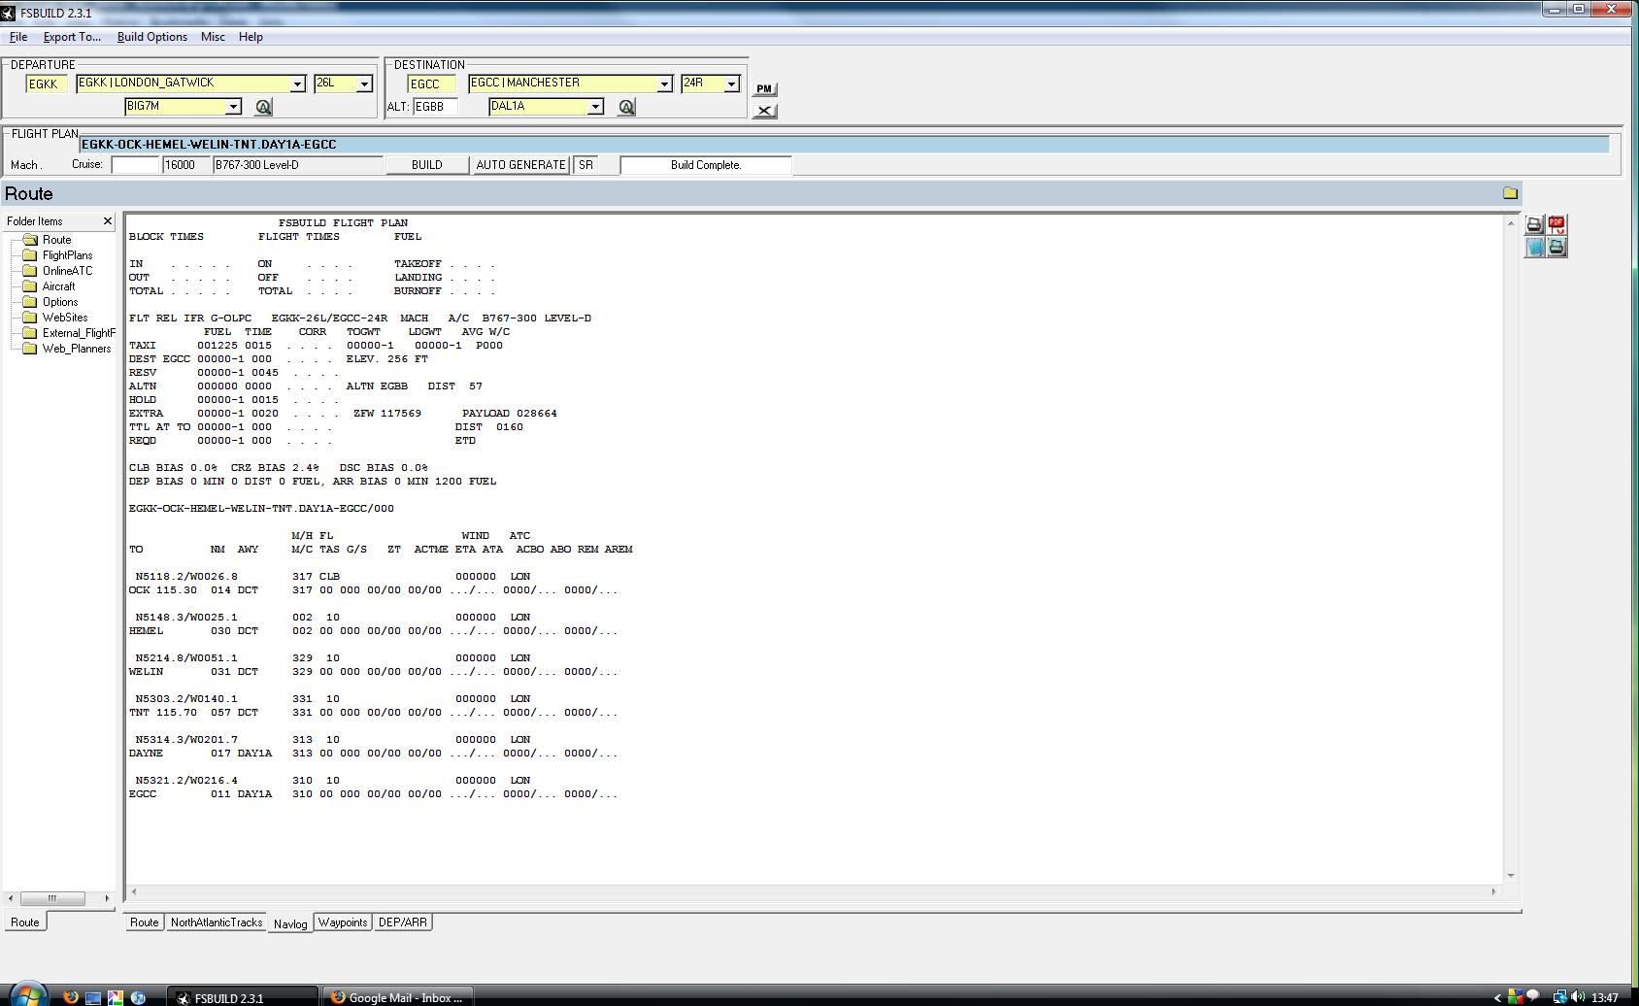The height and width of the screenshot is (1006, 1639).
Task: Switch to the DEP/ARR tab
Action: click(403, 922)
